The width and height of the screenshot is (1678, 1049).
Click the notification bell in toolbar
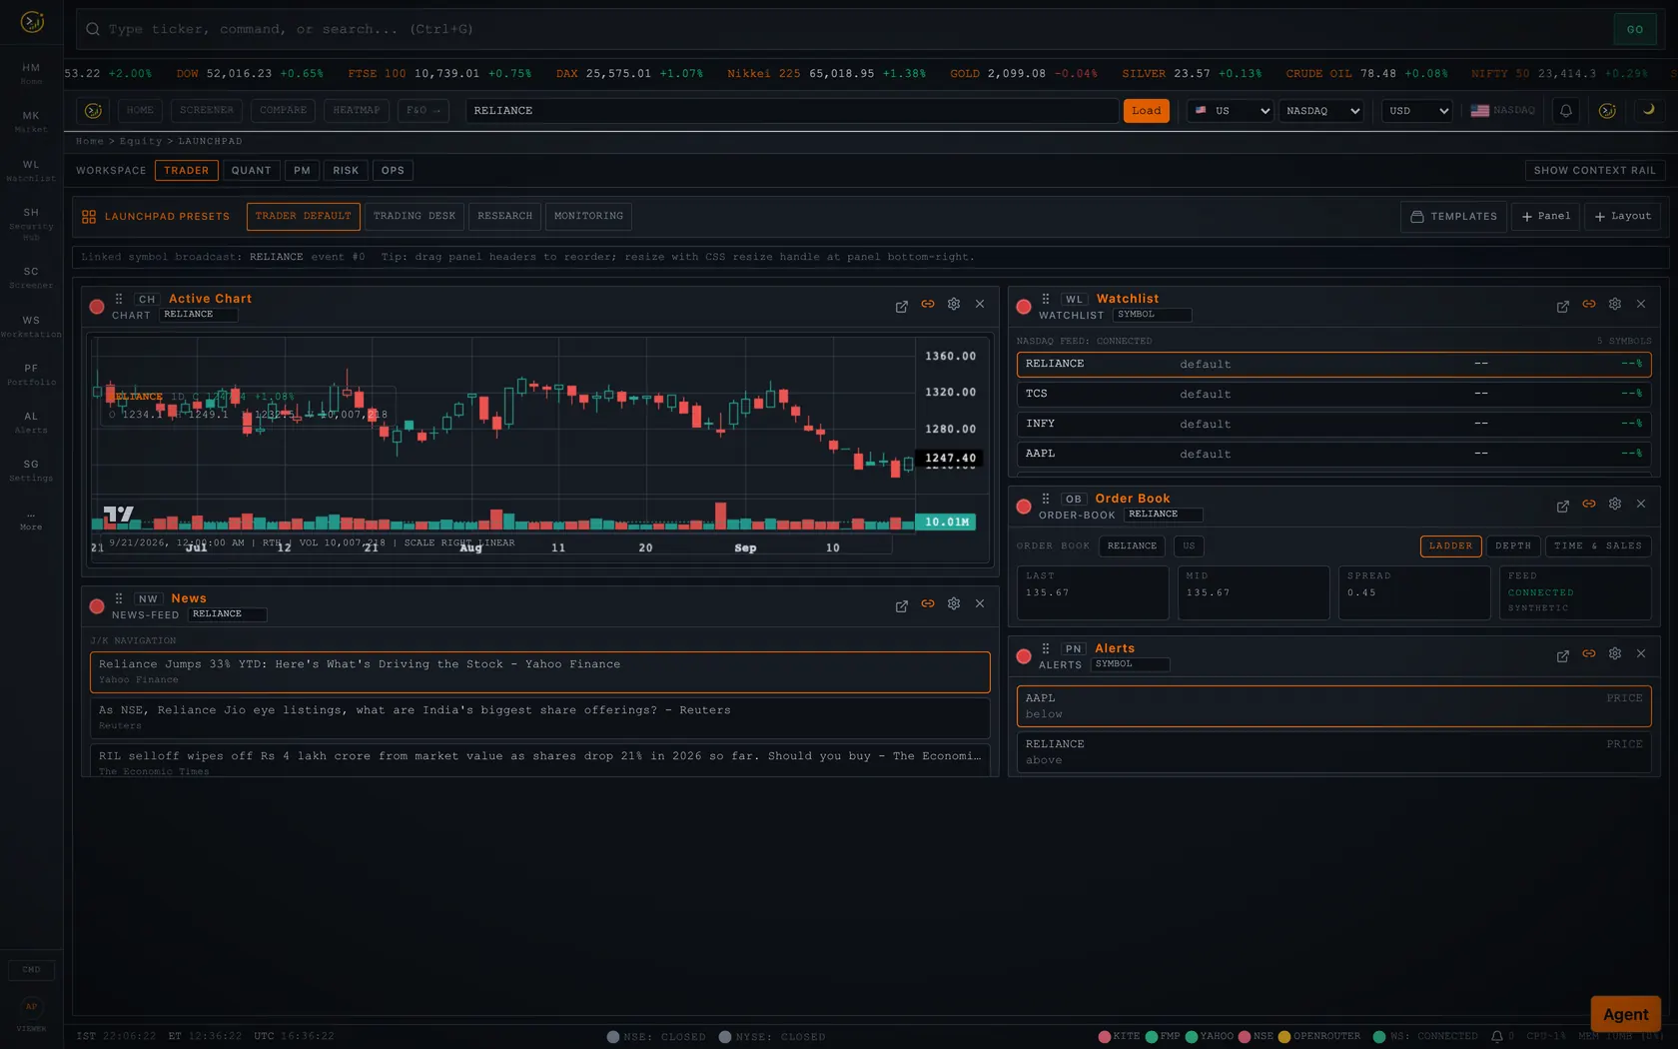1566,111
